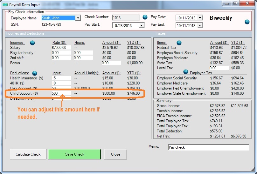This screenshot has width=257, height=174.
Task: Open the Pay Start date dropdown
Action: click(x=142, y=25)
